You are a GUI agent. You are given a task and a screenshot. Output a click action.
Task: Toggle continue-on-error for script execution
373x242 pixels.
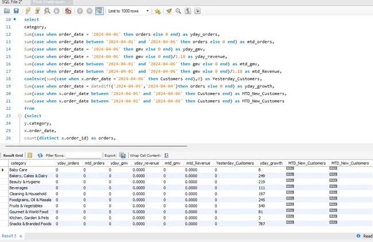pos(68,11)
